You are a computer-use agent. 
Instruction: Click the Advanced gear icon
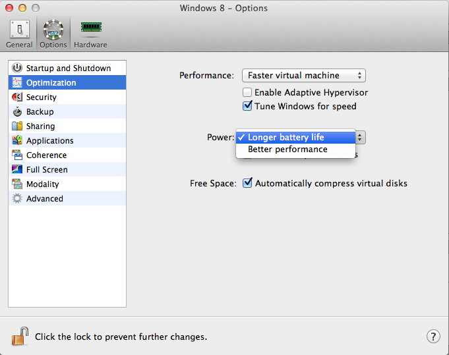17,198
